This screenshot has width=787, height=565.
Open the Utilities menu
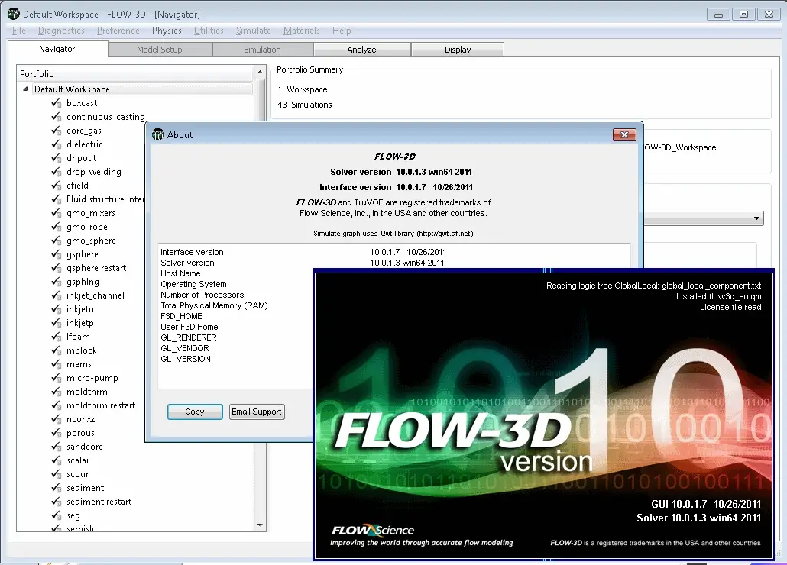(209, 31)
